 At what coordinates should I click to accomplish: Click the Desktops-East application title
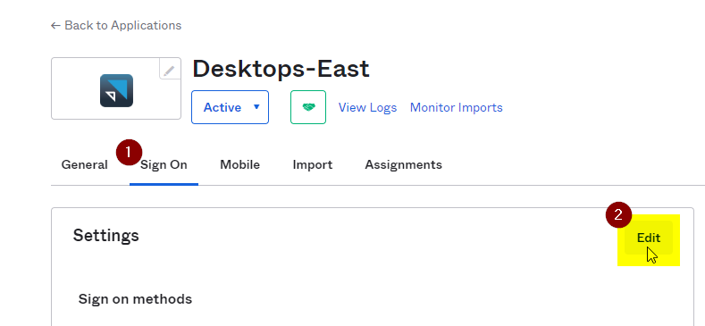(x=281, y=69)
